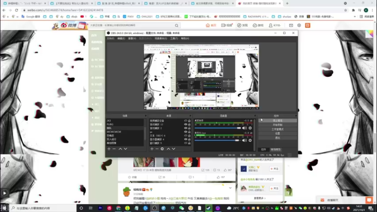Remove selected source with the minus icon
377x212 pixels.
(x=157, y=149)
